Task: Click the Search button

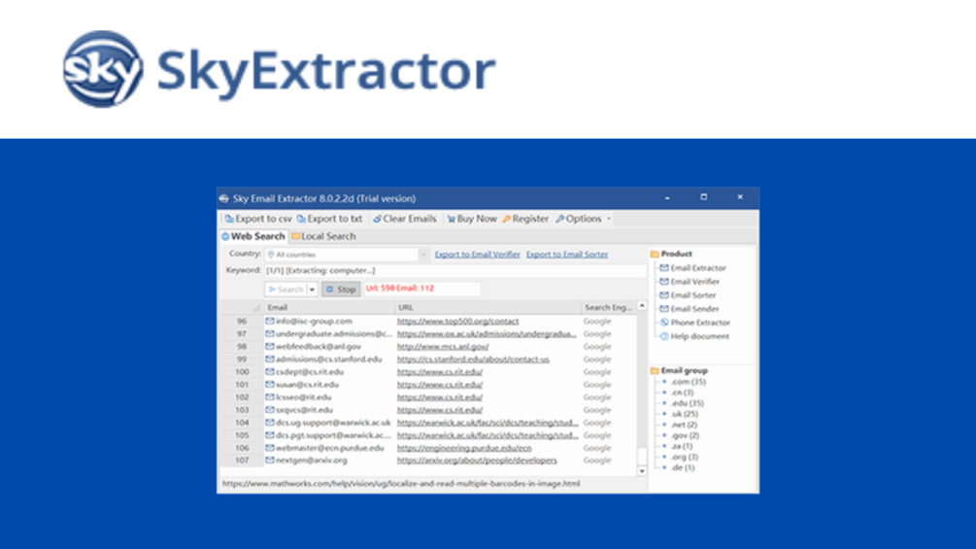Action: 286,289
